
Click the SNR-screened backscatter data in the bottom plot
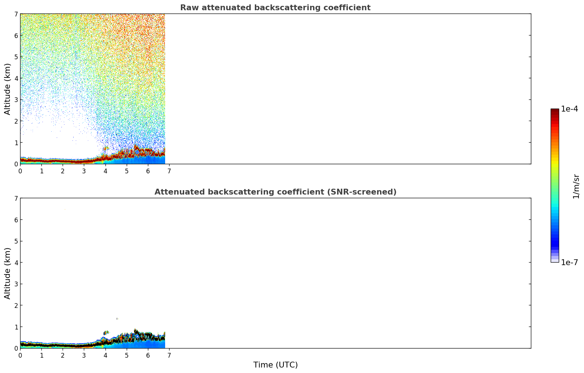[93, 338]
